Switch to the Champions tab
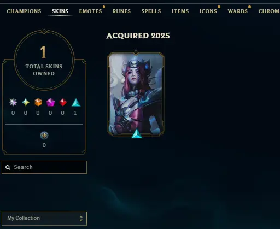This screenshot has height=229, width=280. [x=24, y=11]
